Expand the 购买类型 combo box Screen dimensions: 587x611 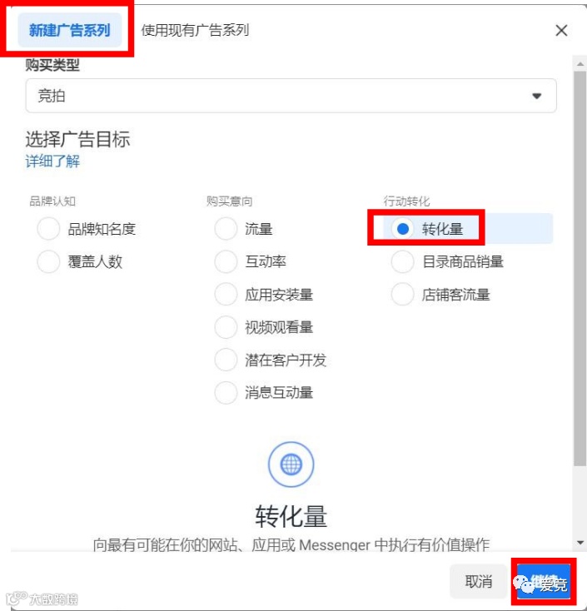pyautogui.click(x=291, y=96)
